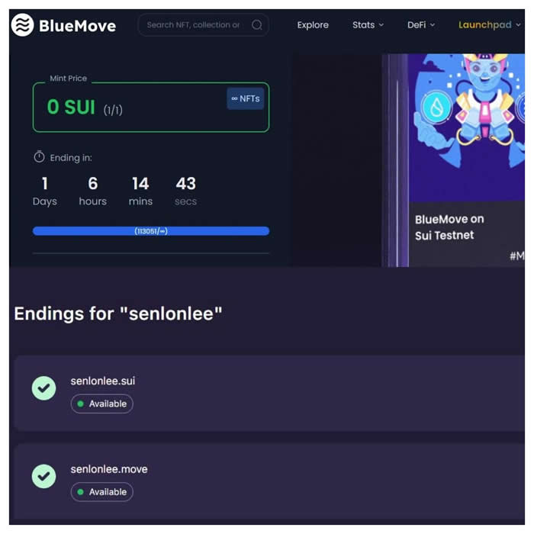534x534 pixels.
Task: Expand the Stats dropdown chevron
Action: pyautogui.click(x=381, y=25)
